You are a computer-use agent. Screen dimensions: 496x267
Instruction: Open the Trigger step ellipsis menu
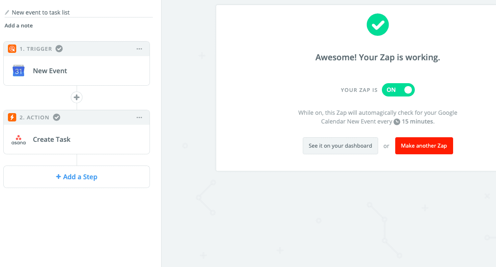click(x=139, y=49)
